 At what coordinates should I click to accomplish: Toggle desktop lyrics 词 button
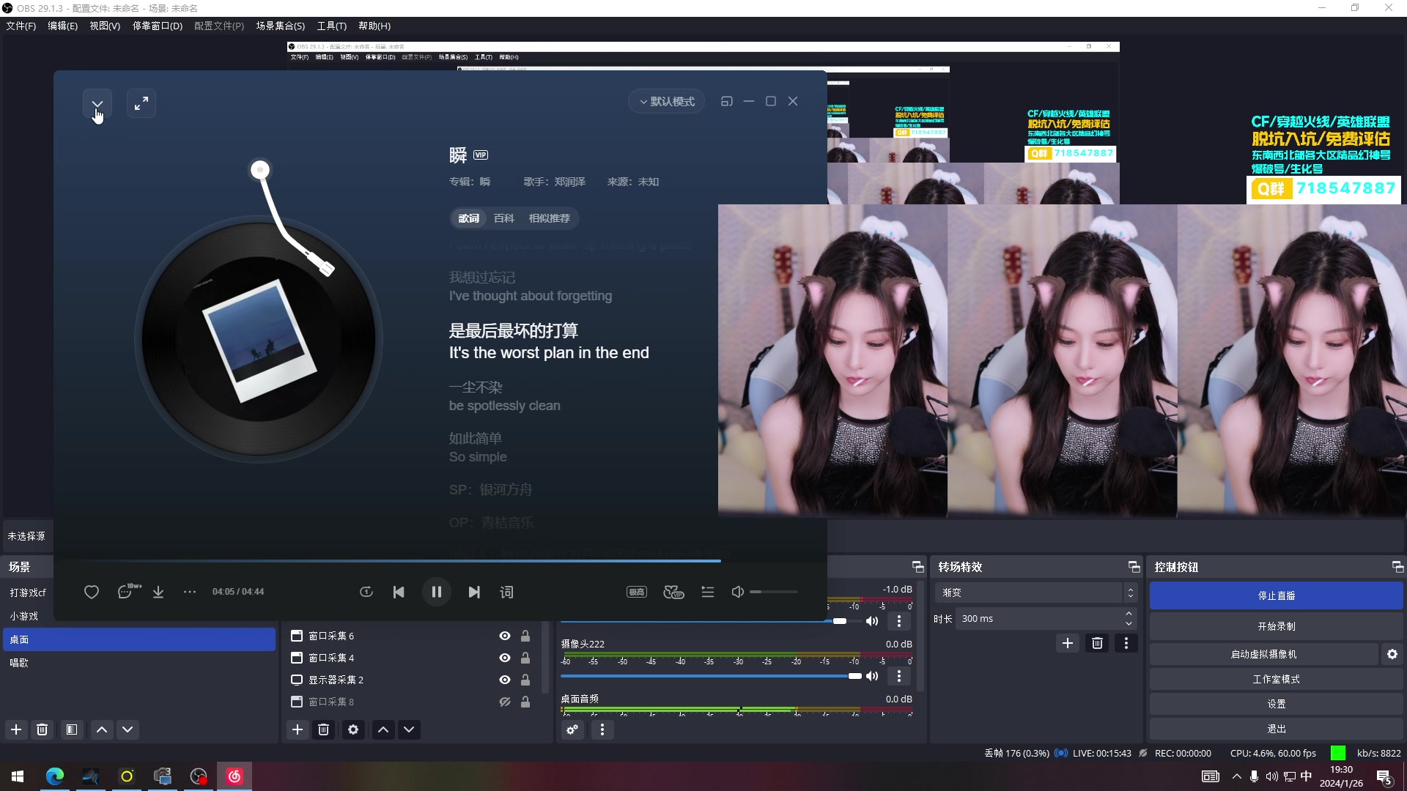(506, 592)
